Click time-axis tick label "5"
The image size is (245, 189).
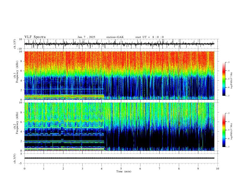click(x=121, y=169)
